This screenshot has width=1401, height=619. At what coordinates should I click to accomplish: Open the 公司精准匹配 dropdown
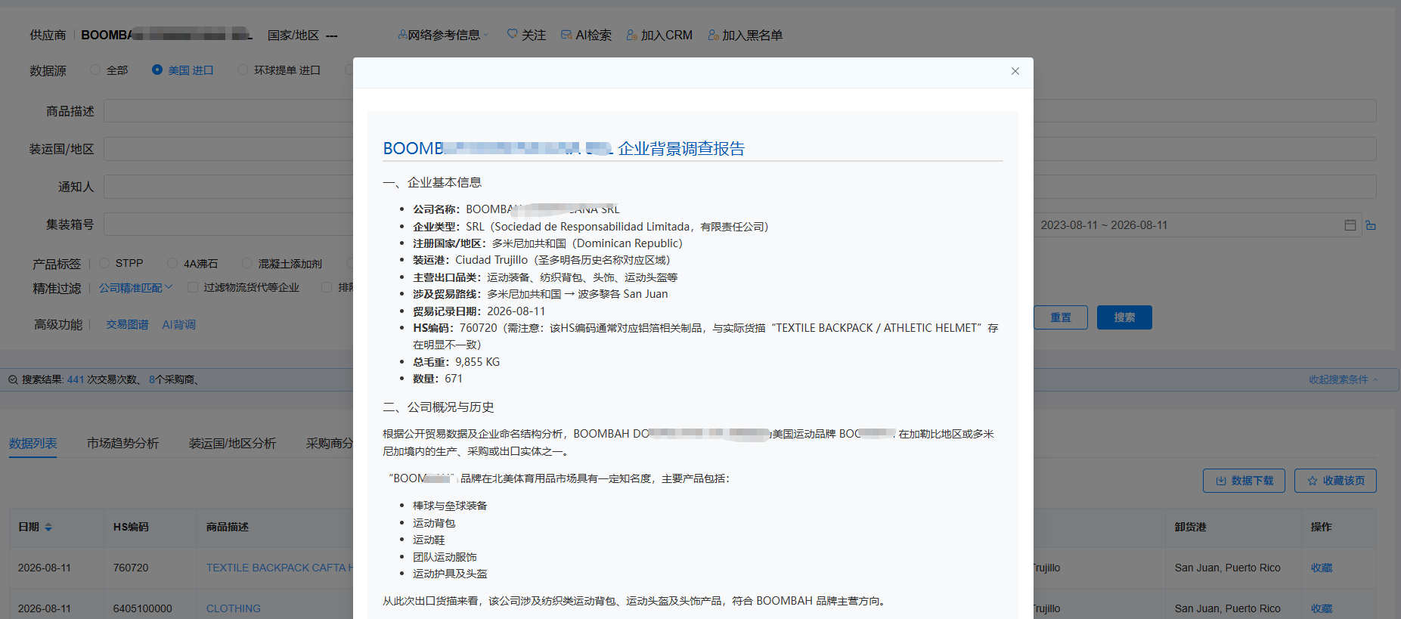[136, 288]
